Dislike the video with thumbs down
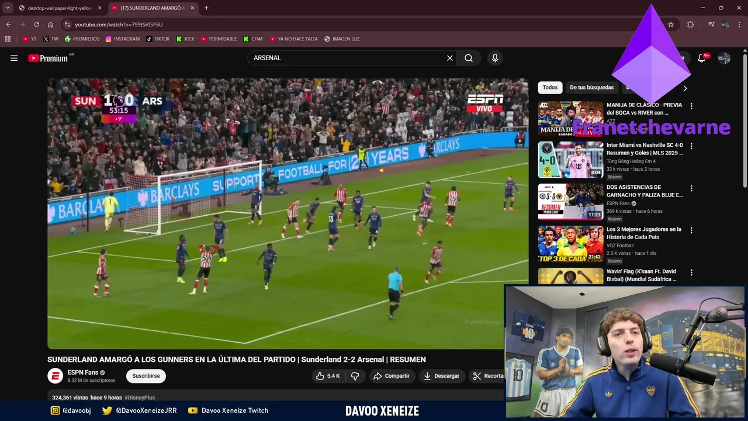This screenshot has height=421, width=748. [x=355, y=376]
